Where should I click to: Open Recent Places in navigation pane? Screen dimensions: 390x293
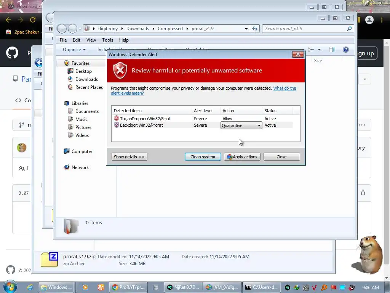pos(89,87)
